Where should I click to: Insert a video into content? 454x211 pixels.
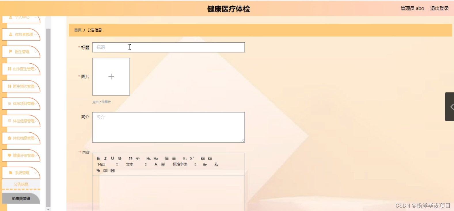(113, 171)
